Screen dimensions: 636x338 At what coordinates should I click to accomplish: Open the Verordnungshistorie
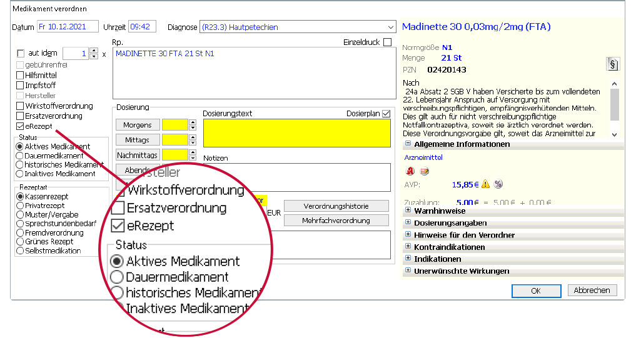(336, 206)
